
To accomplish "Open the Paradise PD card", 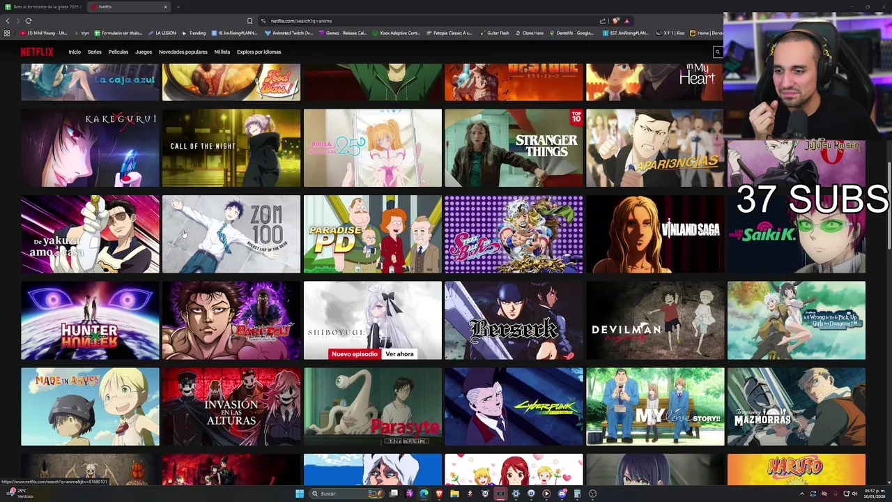I will [373, 234].
